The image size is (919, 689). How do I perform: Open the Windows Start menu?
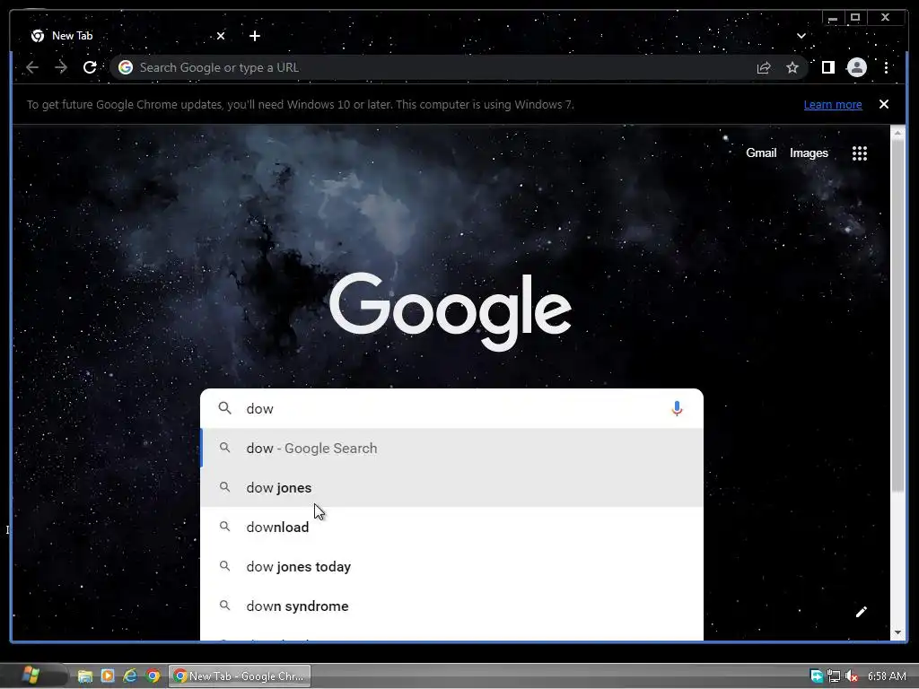pos(31,676)
